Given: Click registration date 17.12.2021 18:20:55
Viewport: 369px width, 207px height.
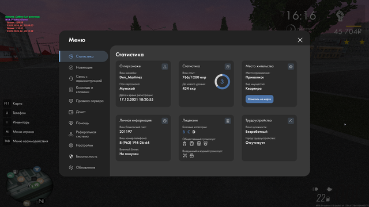Looking at the screenshot, I should (136, 99).
